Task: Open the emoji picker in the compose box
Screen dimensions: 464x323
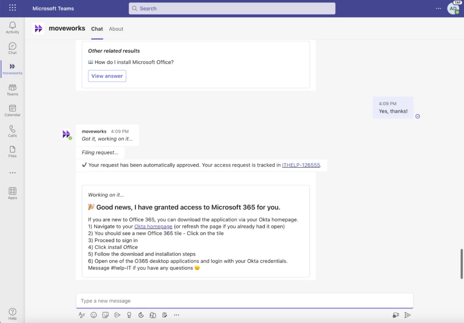Action: coord(93,315)
